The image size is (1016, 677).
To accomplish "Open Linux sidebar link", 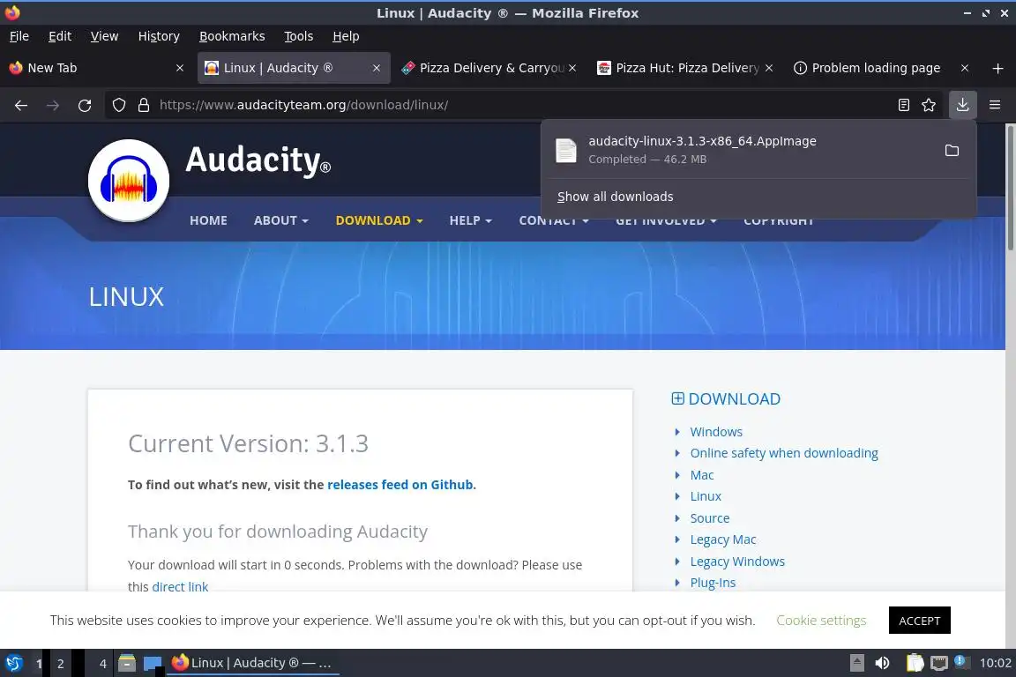I will 706,497.
